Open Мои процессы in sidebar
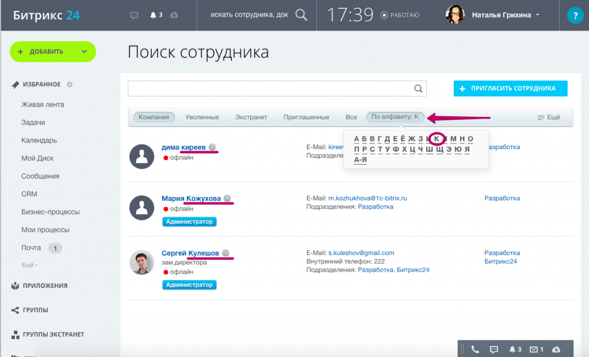This screenshot has width=589, height=357. tap(45, 230)
